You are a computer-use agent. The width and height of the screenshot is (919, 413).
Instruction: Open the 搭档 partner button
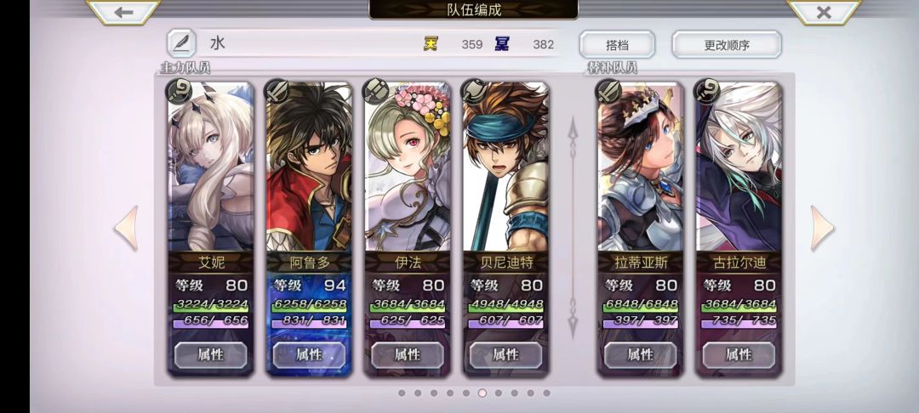click(617, 44)
